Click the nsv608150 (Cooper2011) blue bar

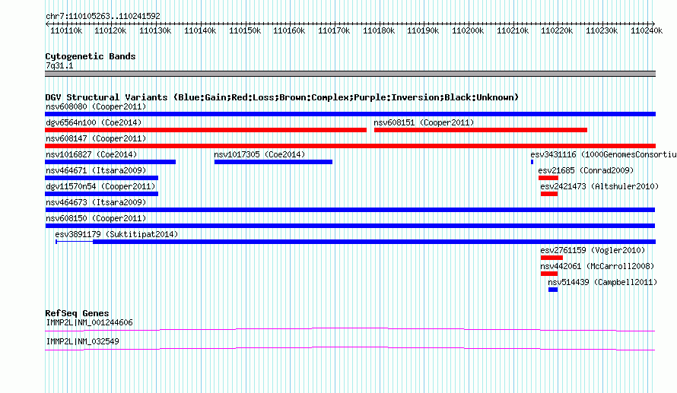tap(350, 226)
